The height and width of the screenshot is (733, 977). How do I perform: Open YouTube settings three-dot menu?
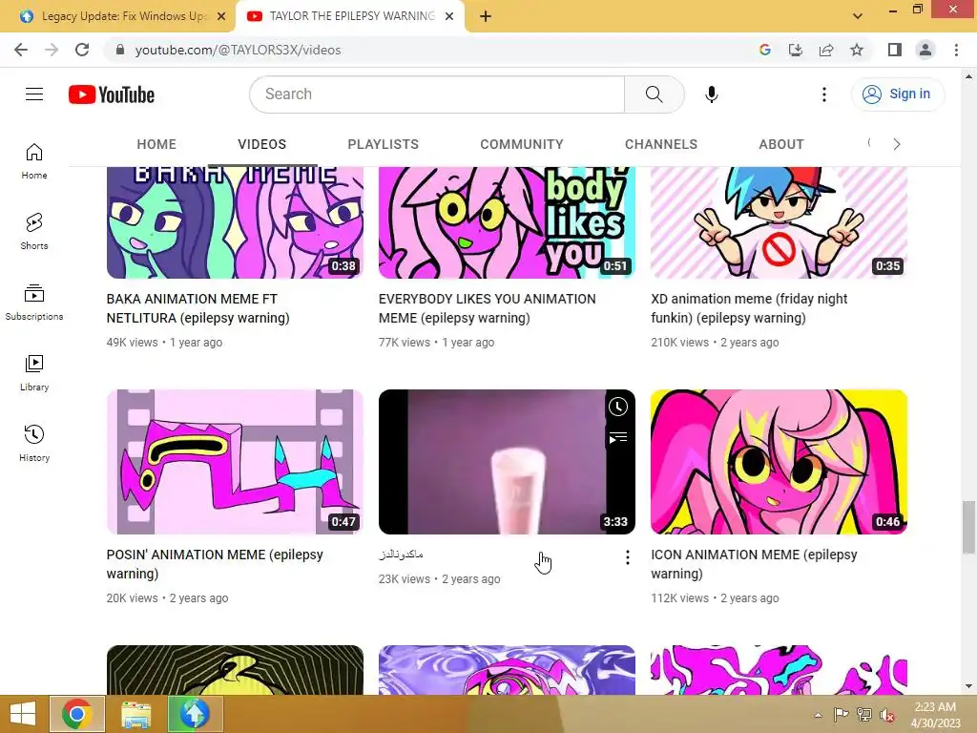tap(823, 94)
